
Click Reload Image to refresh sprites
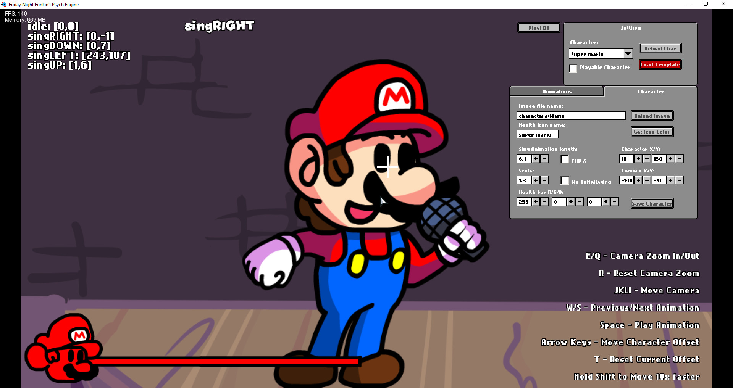652,115
